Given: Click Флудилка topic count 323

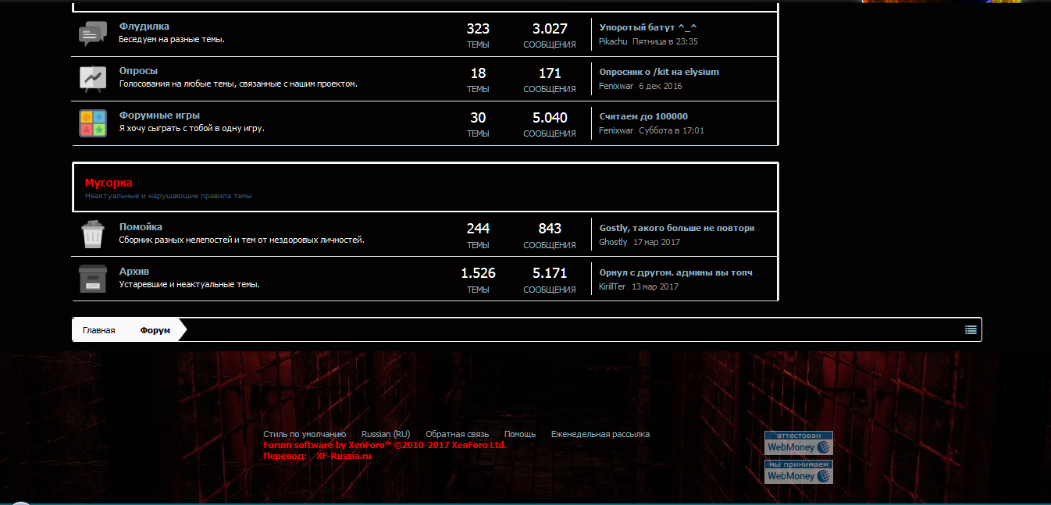Looking at the screenshot, I should pyautogui.click(x=478, y=29).
